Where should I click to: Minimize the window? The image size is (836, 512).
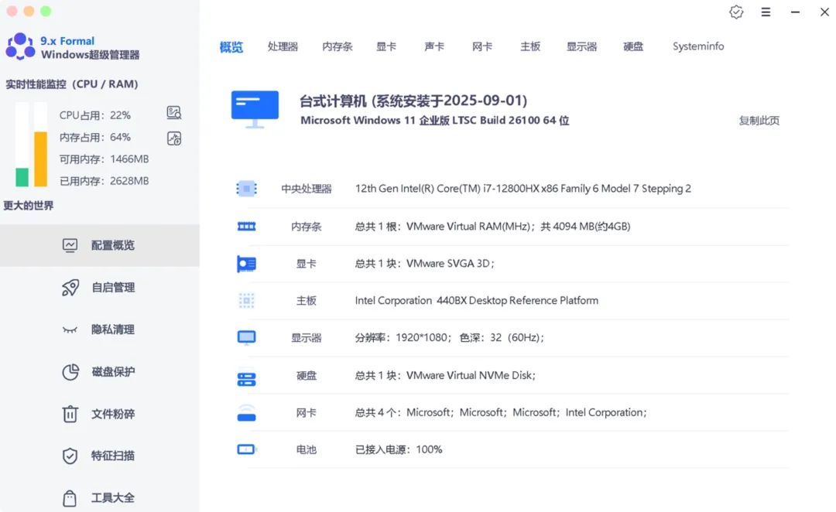pos(795,12)
